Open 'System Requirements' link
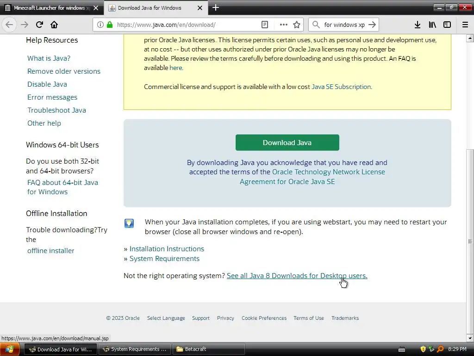 164,259
